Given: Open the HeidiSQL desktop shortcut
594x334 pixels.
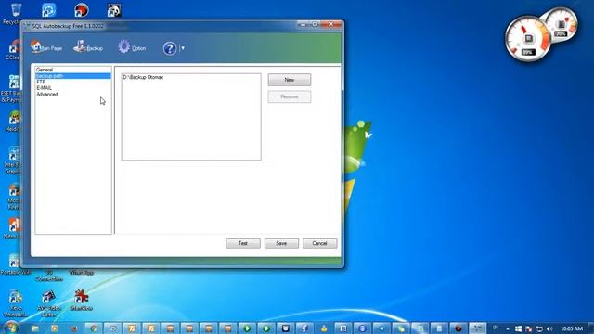Looking at the screenshot, I should pos(14,122).
